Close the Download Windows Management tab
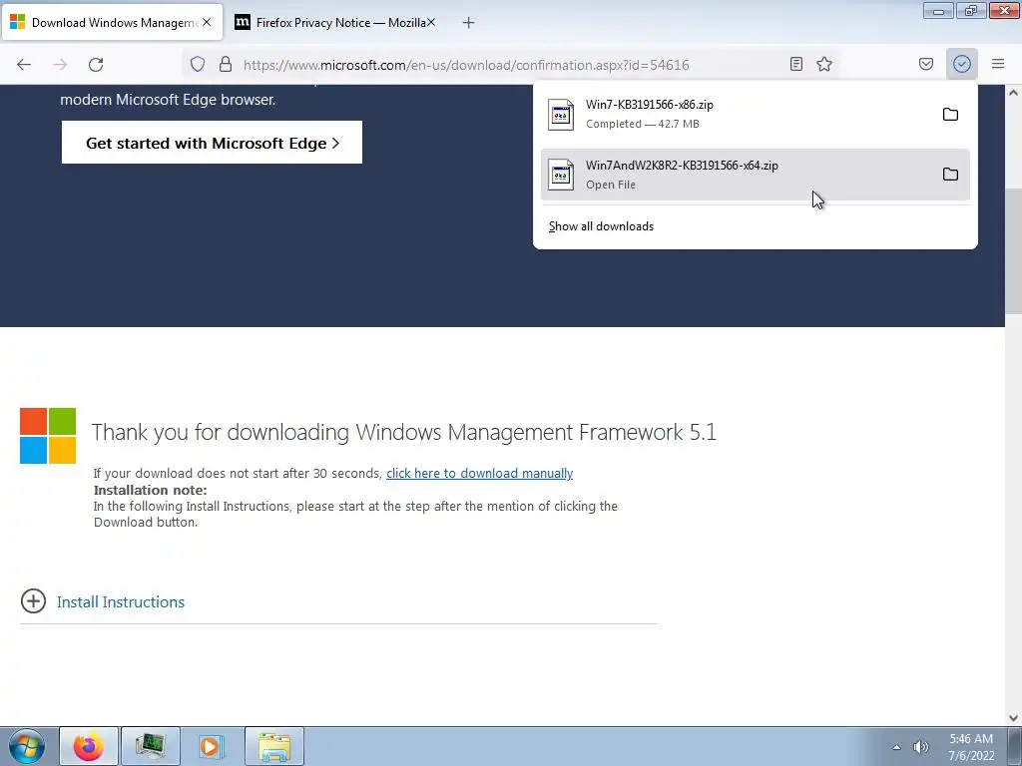Screen dimensions: 1022x766 (x=207, y=22)
